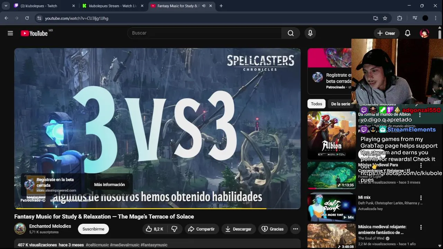Open options for Música medieval relajante video

point(421,228)
